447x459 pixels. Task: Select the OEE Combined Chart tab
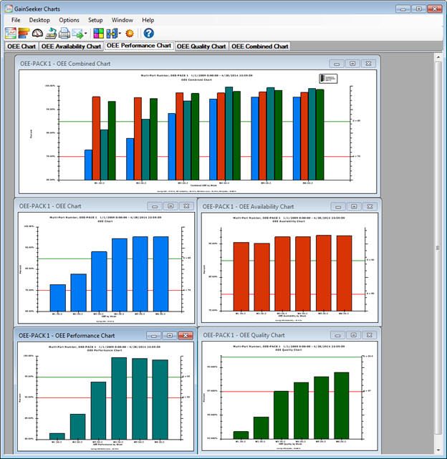click(x=260, y=47)
